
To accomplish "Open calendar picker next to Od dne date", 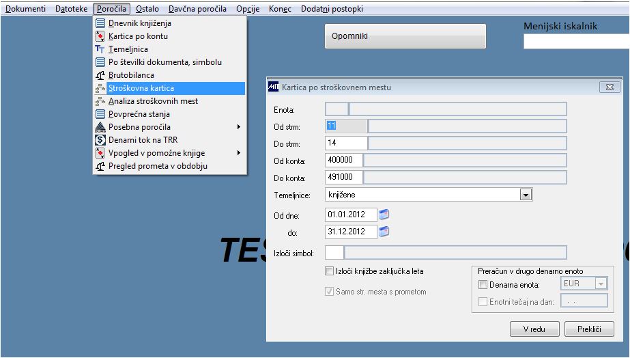I will click(384, 215).
